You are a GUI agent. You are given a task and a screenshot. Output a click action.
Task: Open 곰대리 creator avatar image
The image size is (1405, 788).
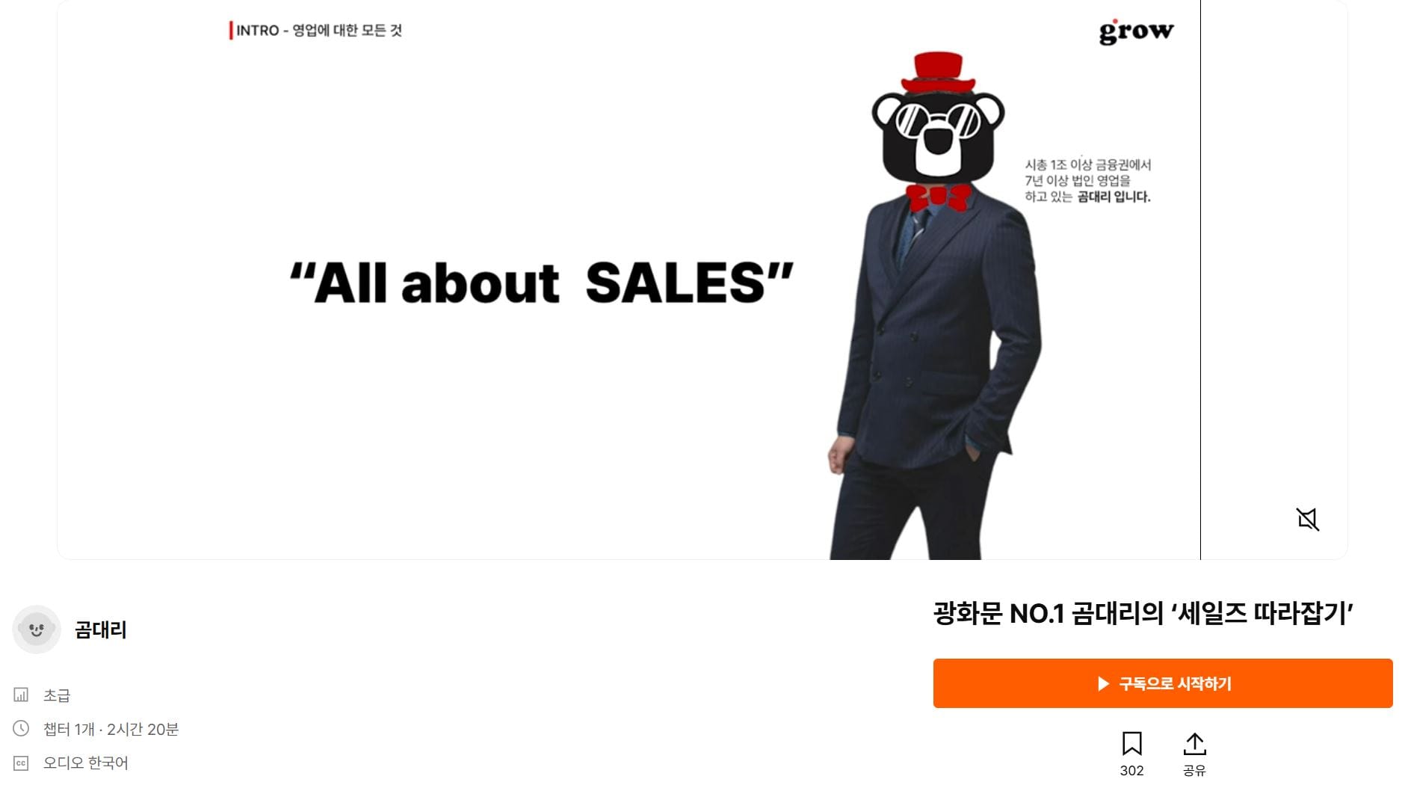point(37,630)
